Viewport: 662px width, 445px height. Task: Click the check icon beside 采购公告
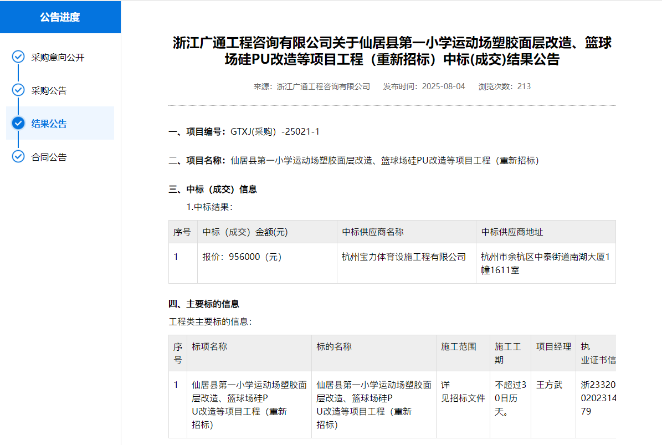pos(18,90)
